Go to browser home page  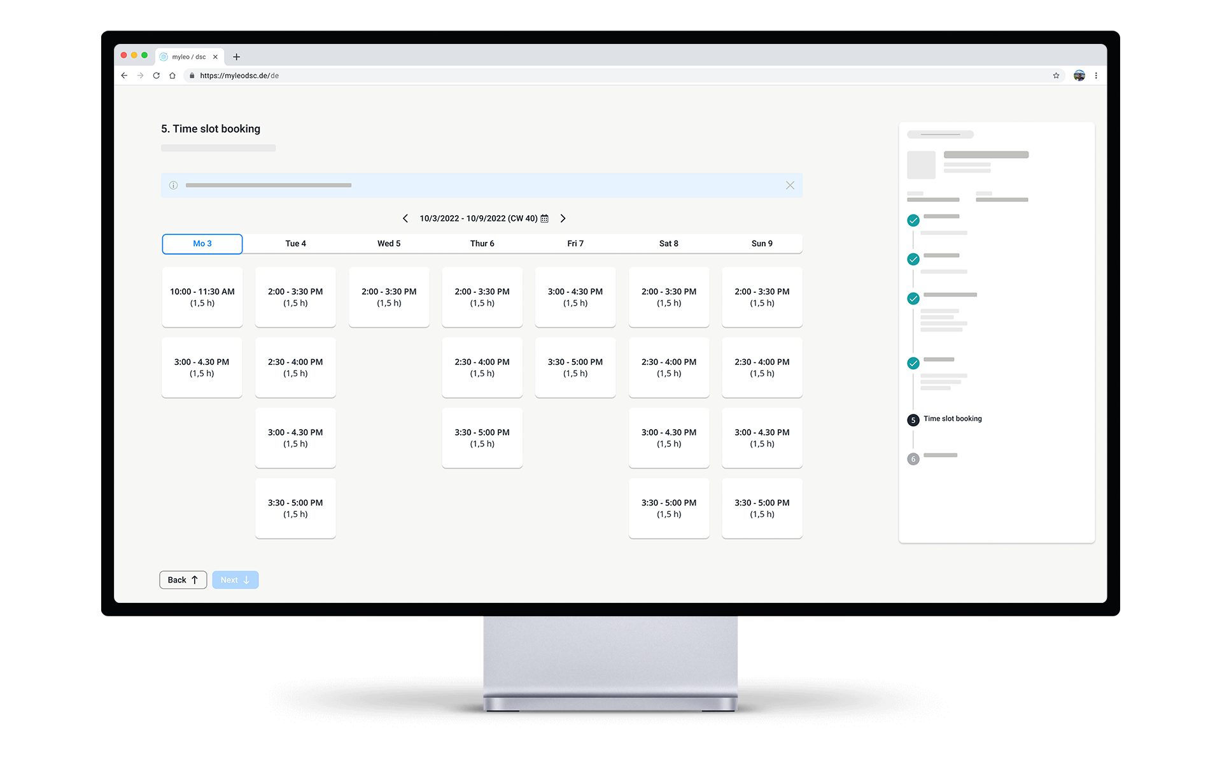pyautogui.click(x=172, y=76)
